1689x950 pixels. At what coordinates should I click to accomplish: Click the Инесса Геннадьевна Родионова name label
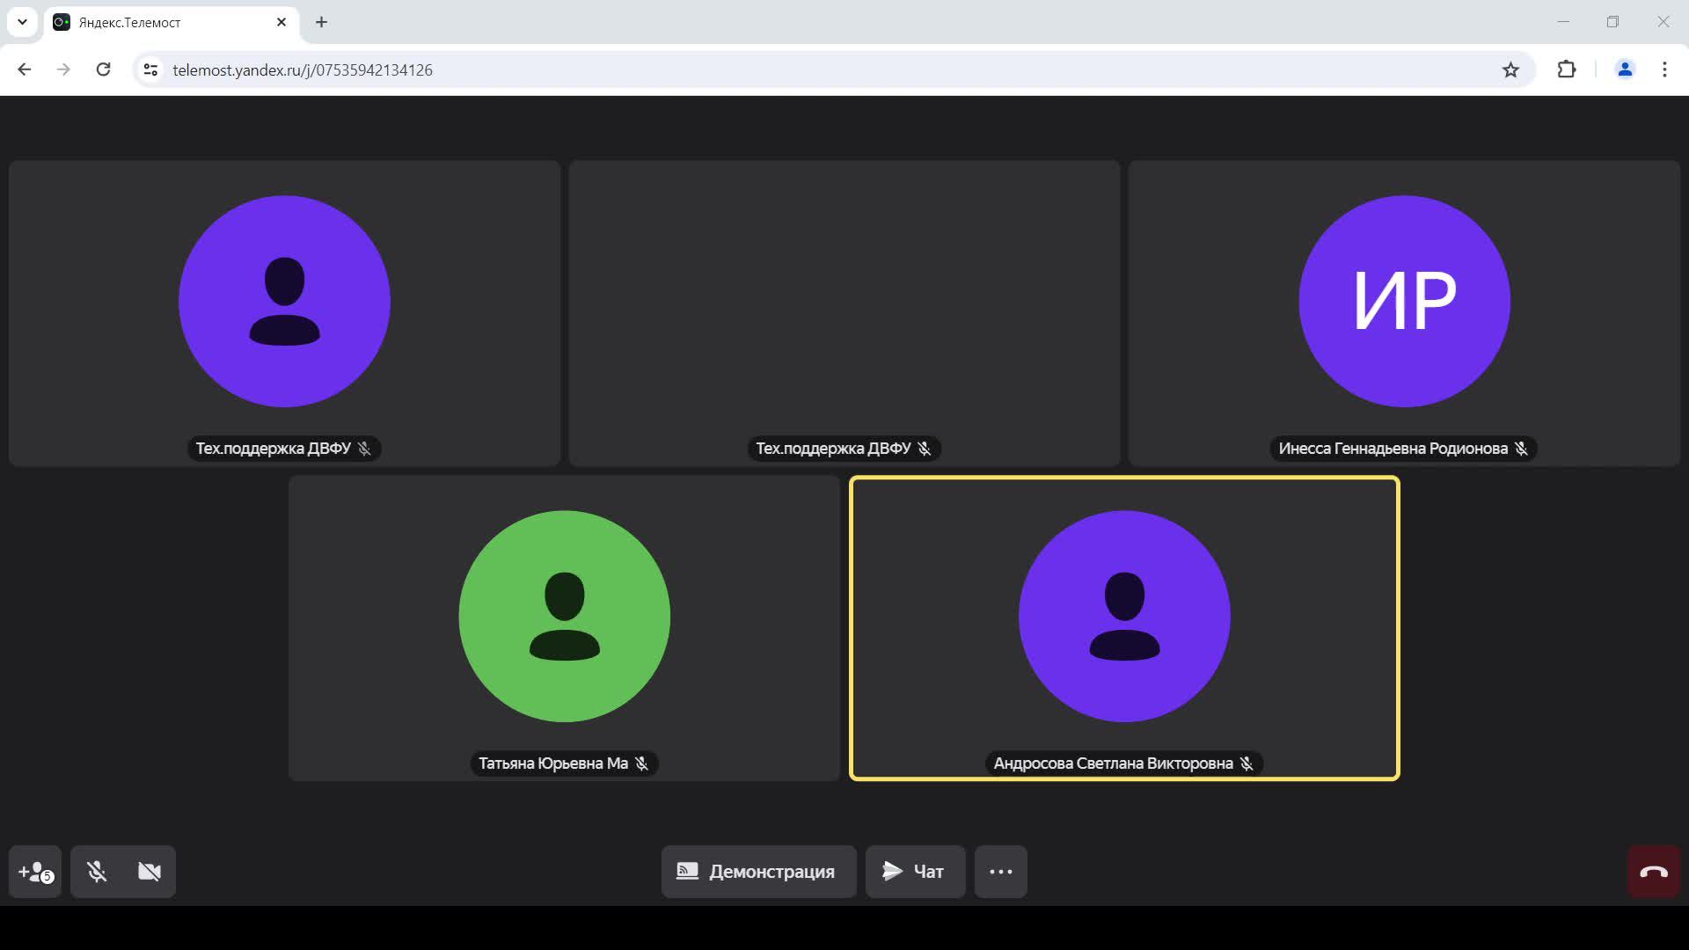point(1393,449)
